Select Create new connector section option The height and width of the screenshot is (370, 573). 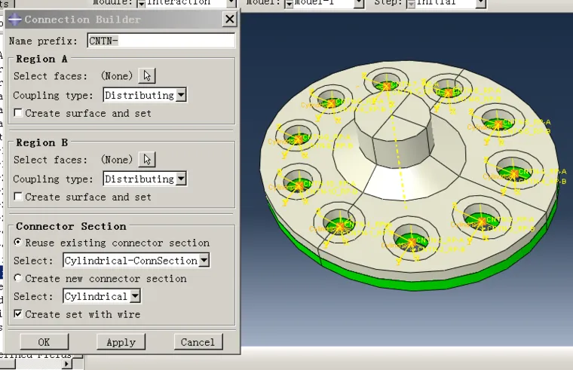tap(17, 278)
